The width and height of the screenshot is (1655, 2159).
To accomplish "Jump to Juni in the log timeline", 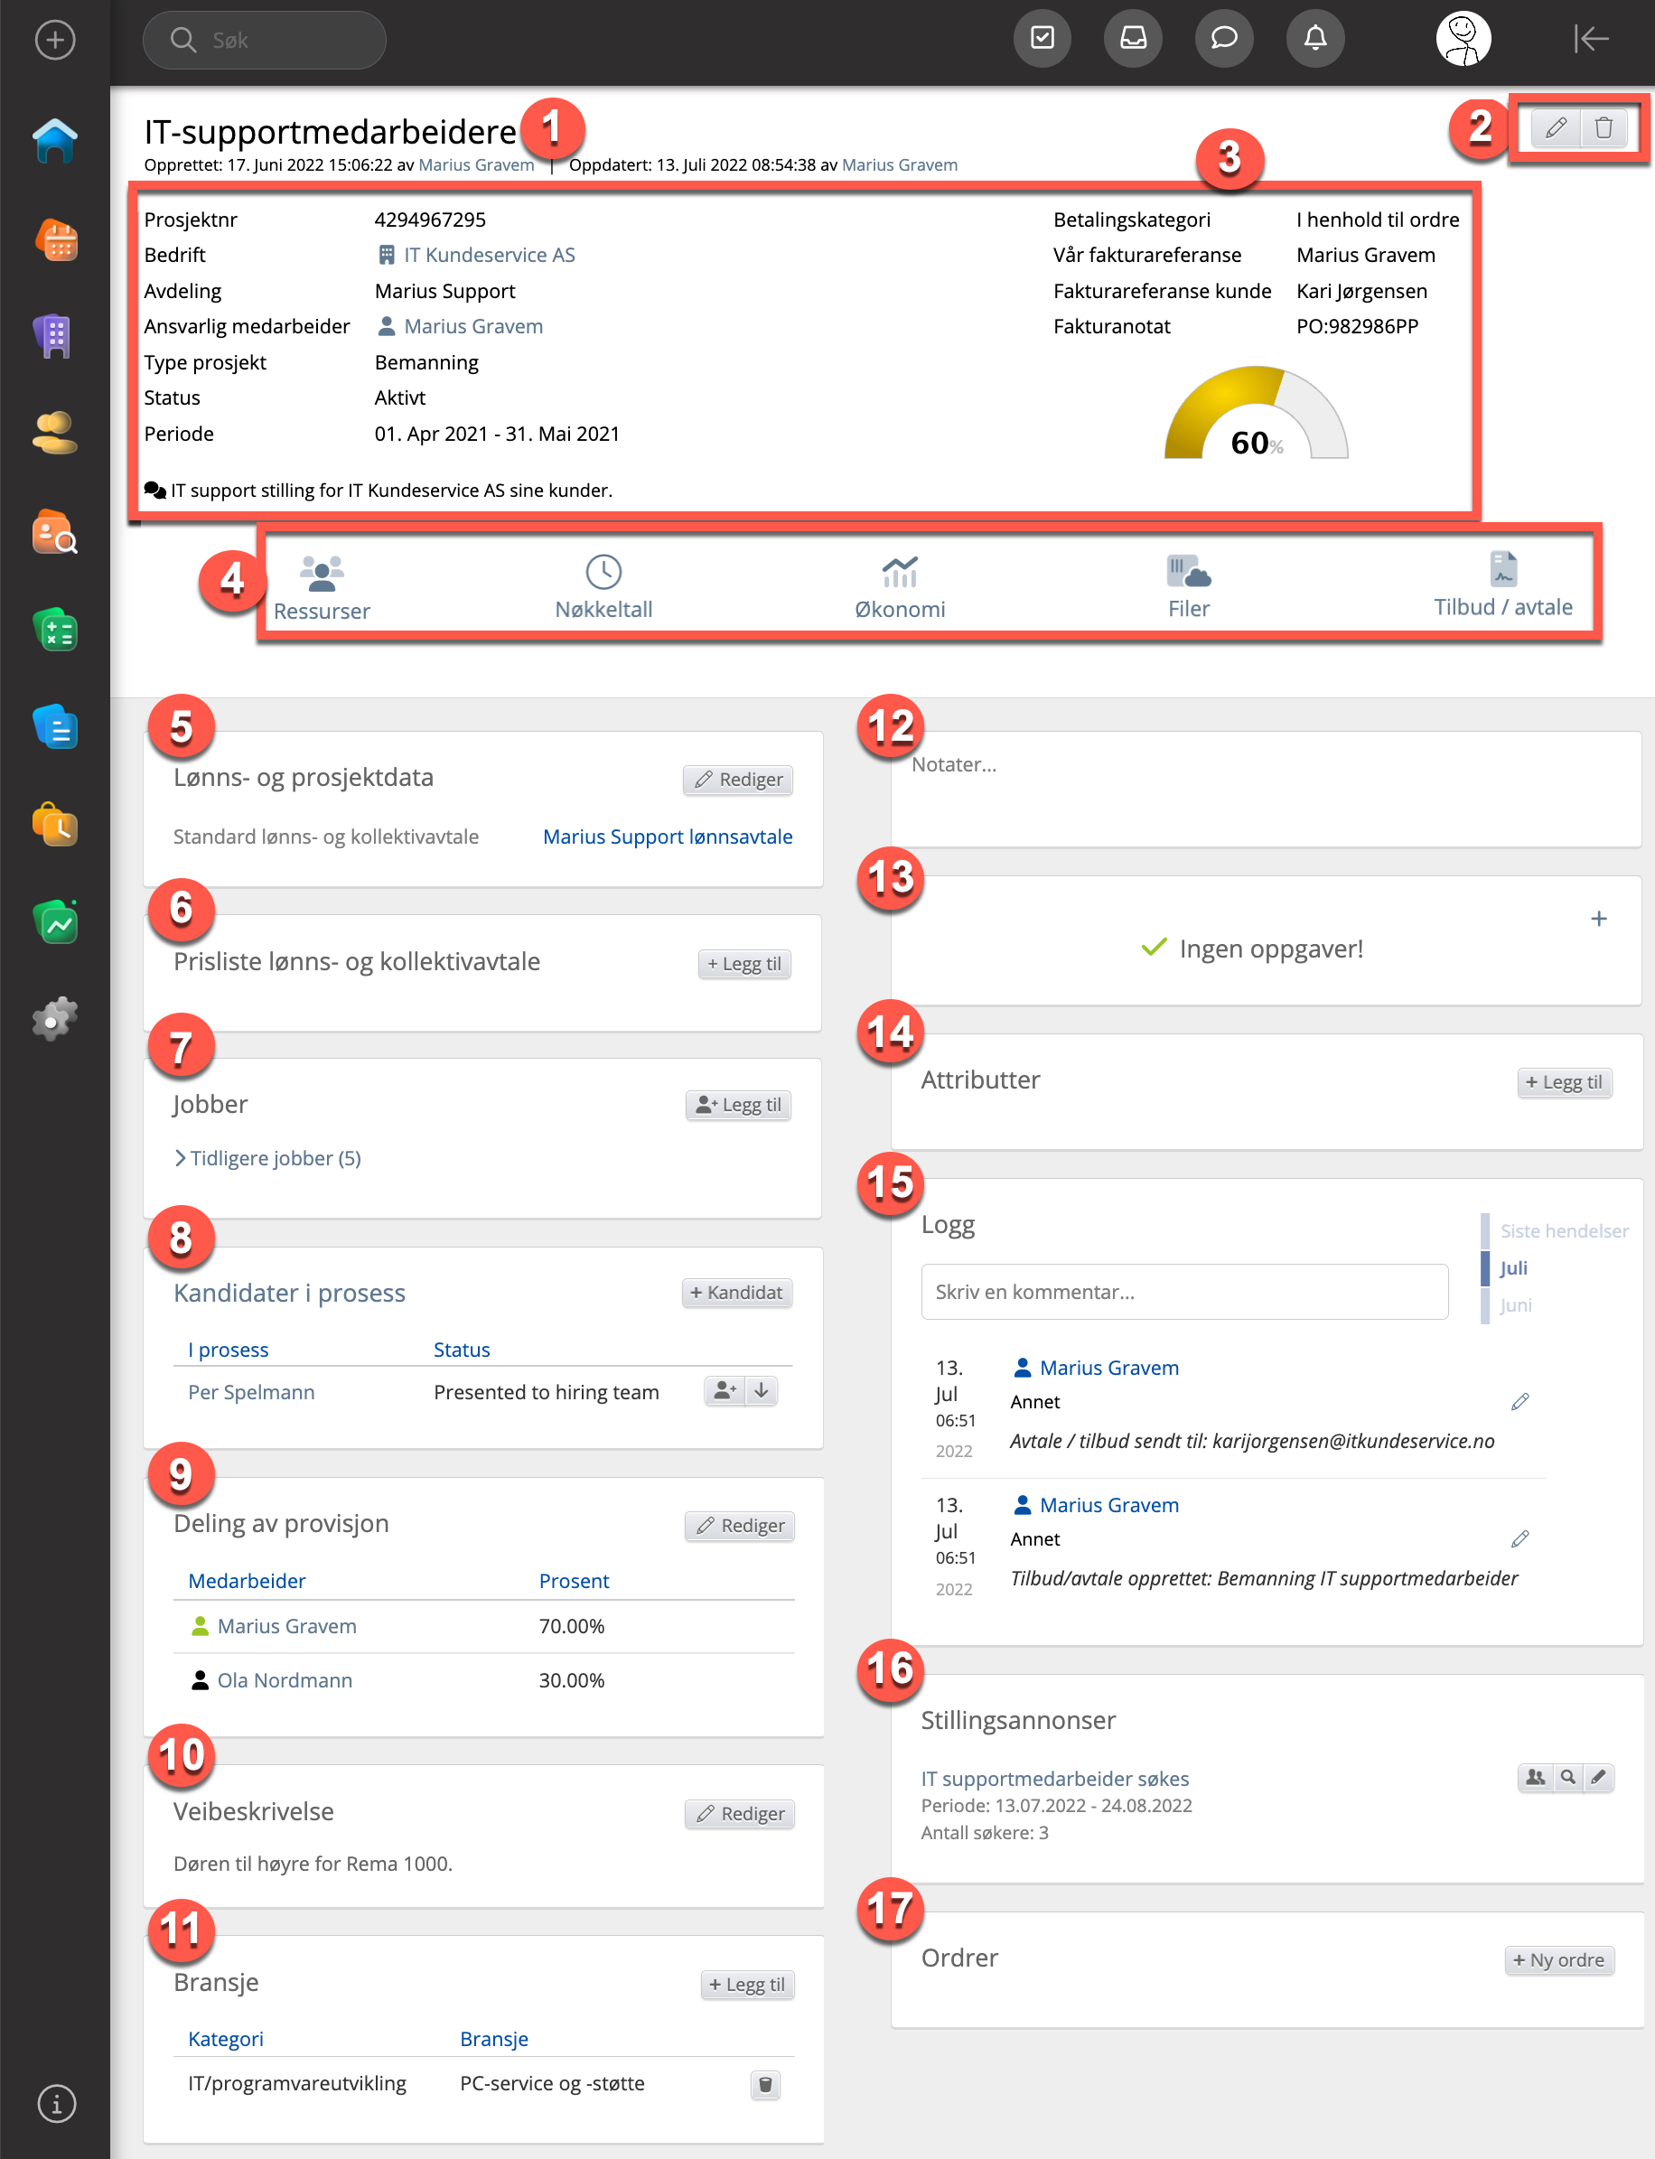I will (1515, 1305).
